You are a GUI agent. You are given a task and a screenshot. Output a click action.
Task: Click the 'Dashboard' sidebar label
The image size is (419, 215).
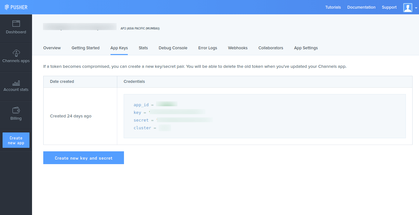16,32
